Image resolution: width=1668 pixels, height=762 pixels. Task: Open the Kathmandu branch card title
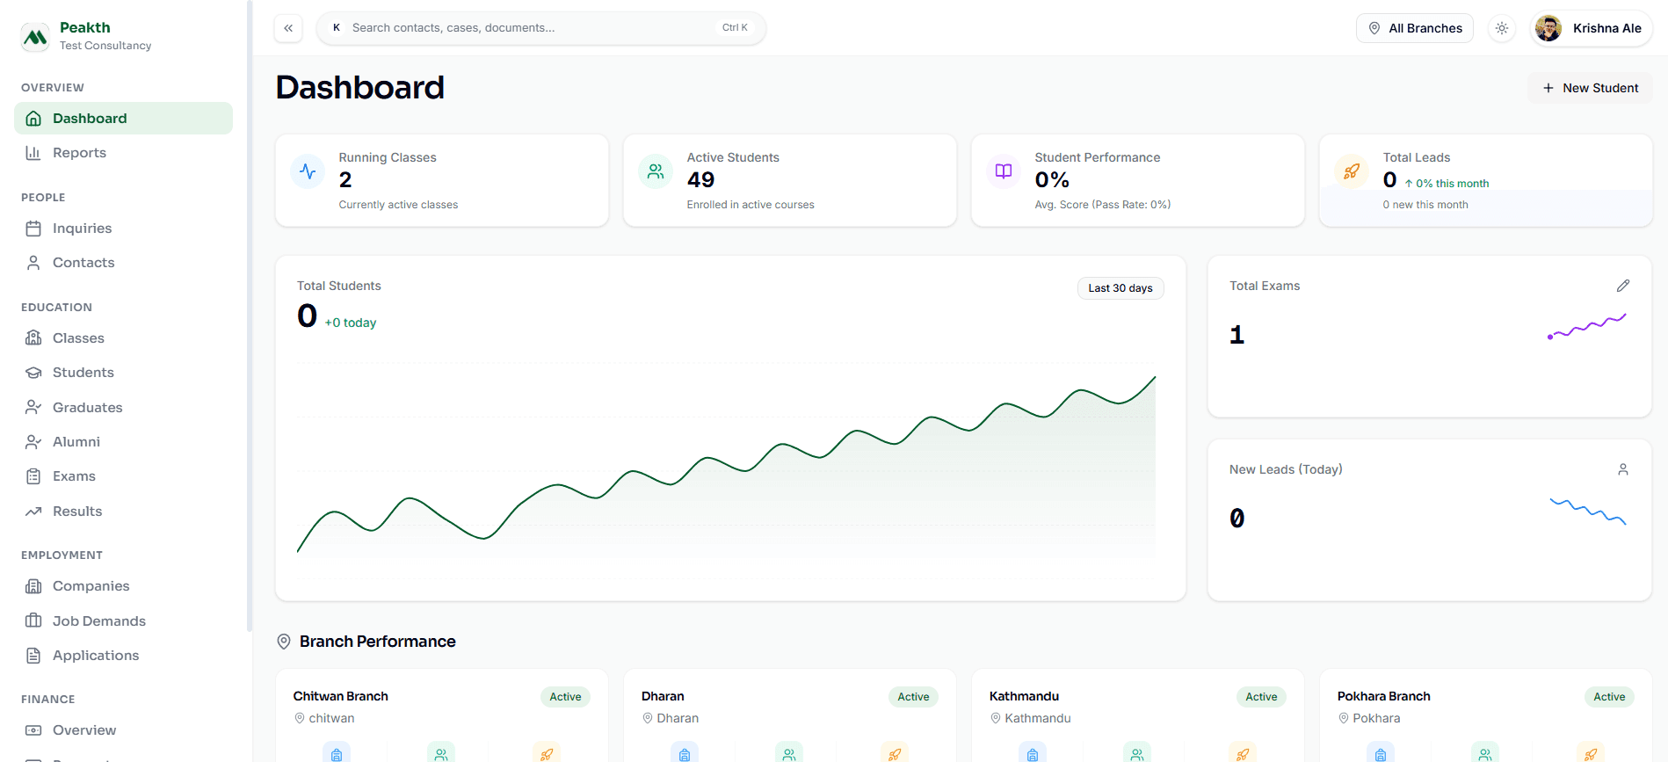click(x=1024, y=696)
